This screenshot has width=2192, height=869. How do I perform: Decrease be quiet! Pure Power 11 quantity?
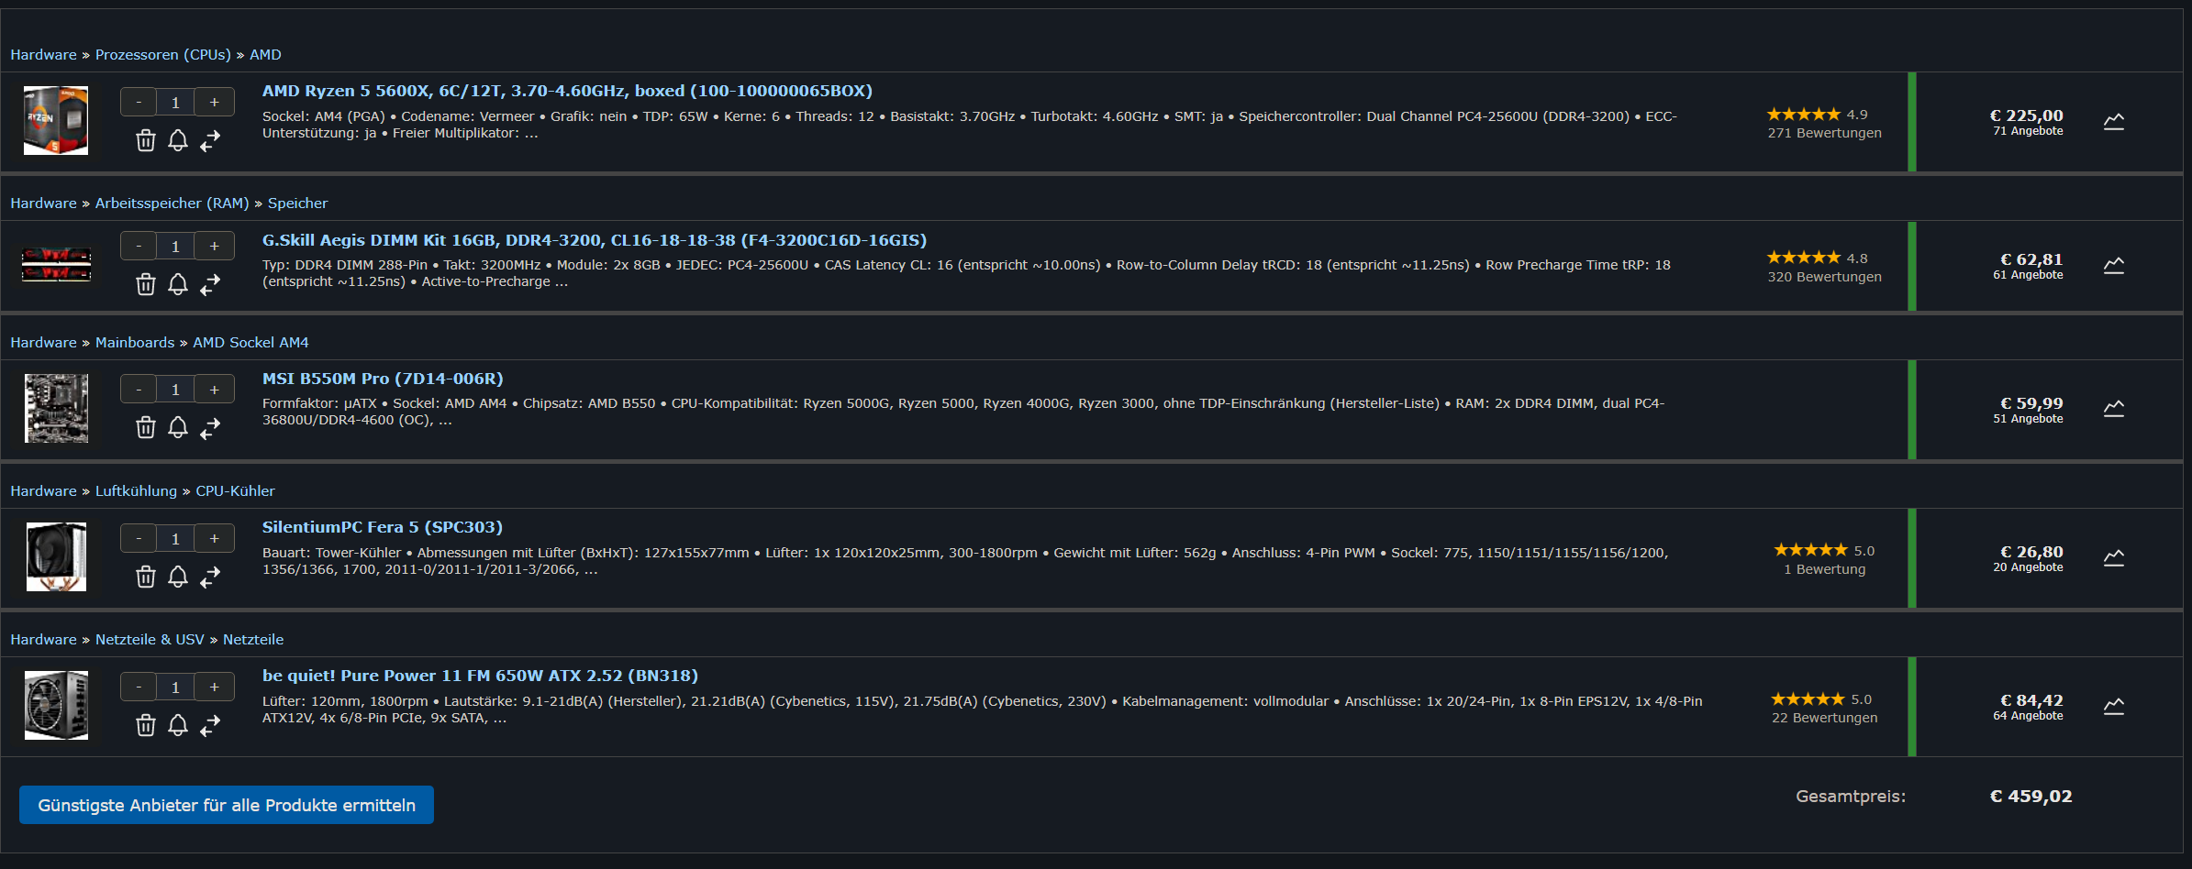tap(139, 687)
